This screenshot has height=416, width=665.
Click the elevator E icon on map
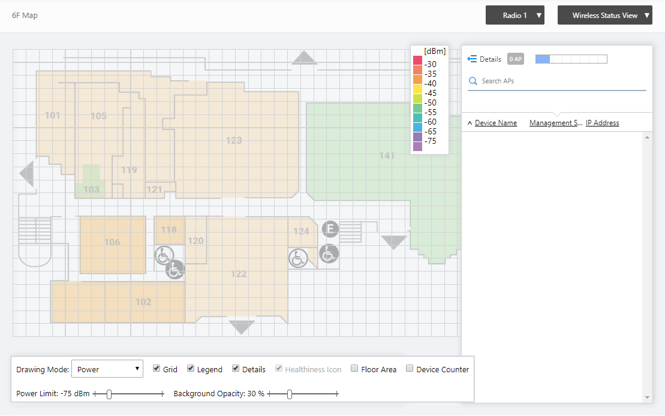tap(330, 229)
